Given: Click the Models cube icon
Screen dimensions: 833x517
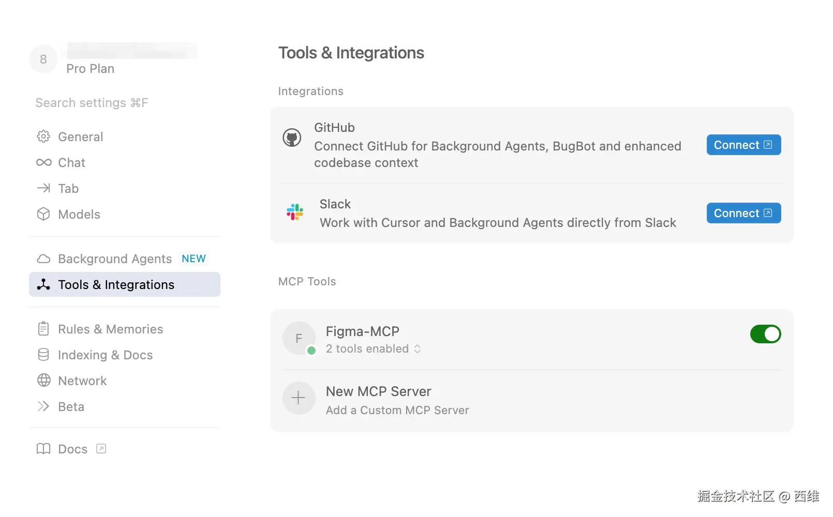Looking at the screenshot, I should (43, 214).
